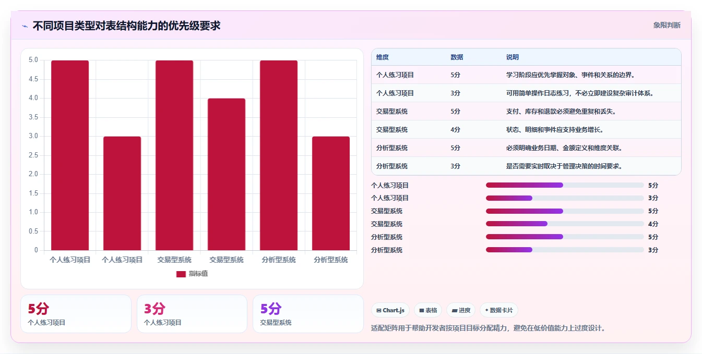Click the 数据 column header
702x354 pixels.
coord(457,57)
